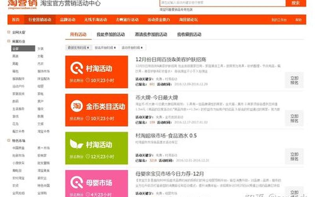The height and width of the screenshot is (197, 315).
Task: Open 品牌活动 in the orange navigation bar
Action: tap(67, 20)
